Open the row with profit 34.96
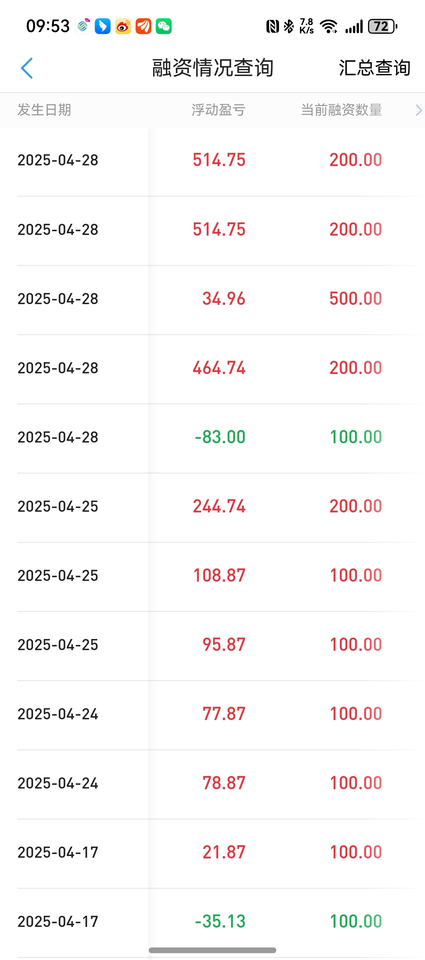The height and width of the screenshot is (960, 425). click(212, 299)
